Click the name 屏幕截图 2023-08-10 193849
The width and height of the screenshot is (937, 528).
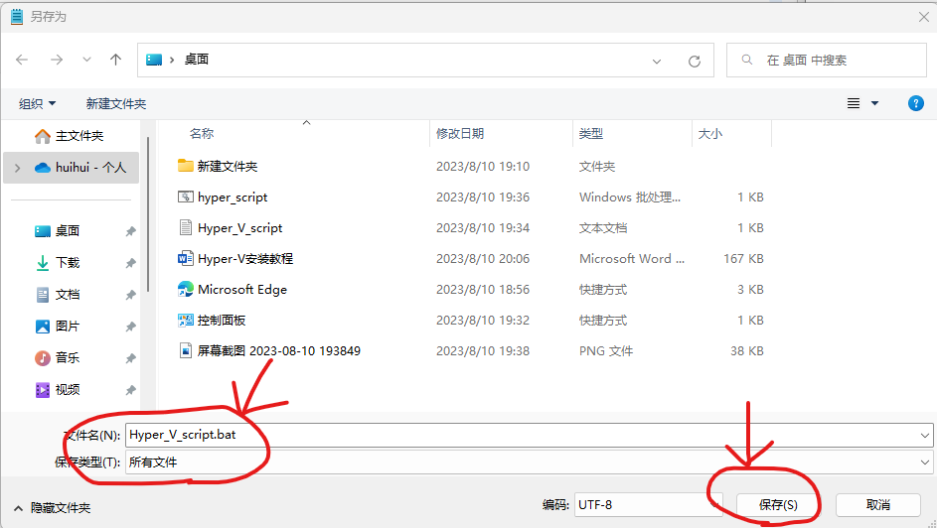pos(279,350)
